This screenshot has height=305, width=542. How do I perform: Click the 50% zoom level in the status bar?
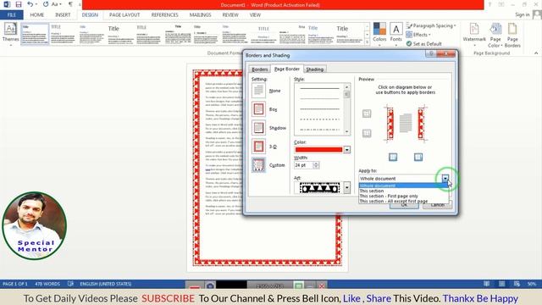coord(532,284)
